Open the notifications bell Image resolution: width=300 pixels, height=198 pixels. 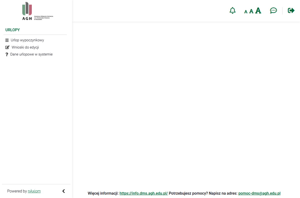click(232, 10)
